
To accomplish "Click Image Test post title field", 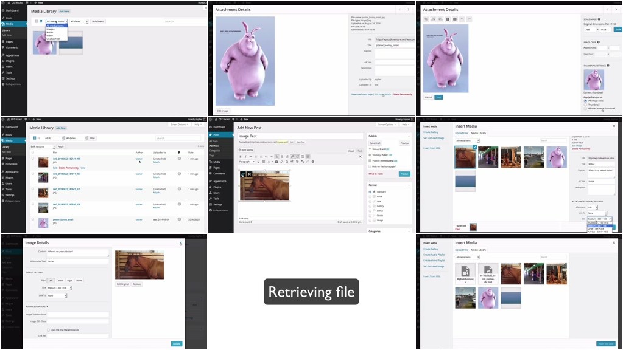I will tap(300, 136).
